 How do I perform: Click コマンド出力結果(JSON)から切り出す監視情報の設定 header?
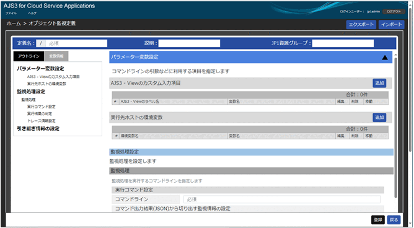click(x=248, y=209)
